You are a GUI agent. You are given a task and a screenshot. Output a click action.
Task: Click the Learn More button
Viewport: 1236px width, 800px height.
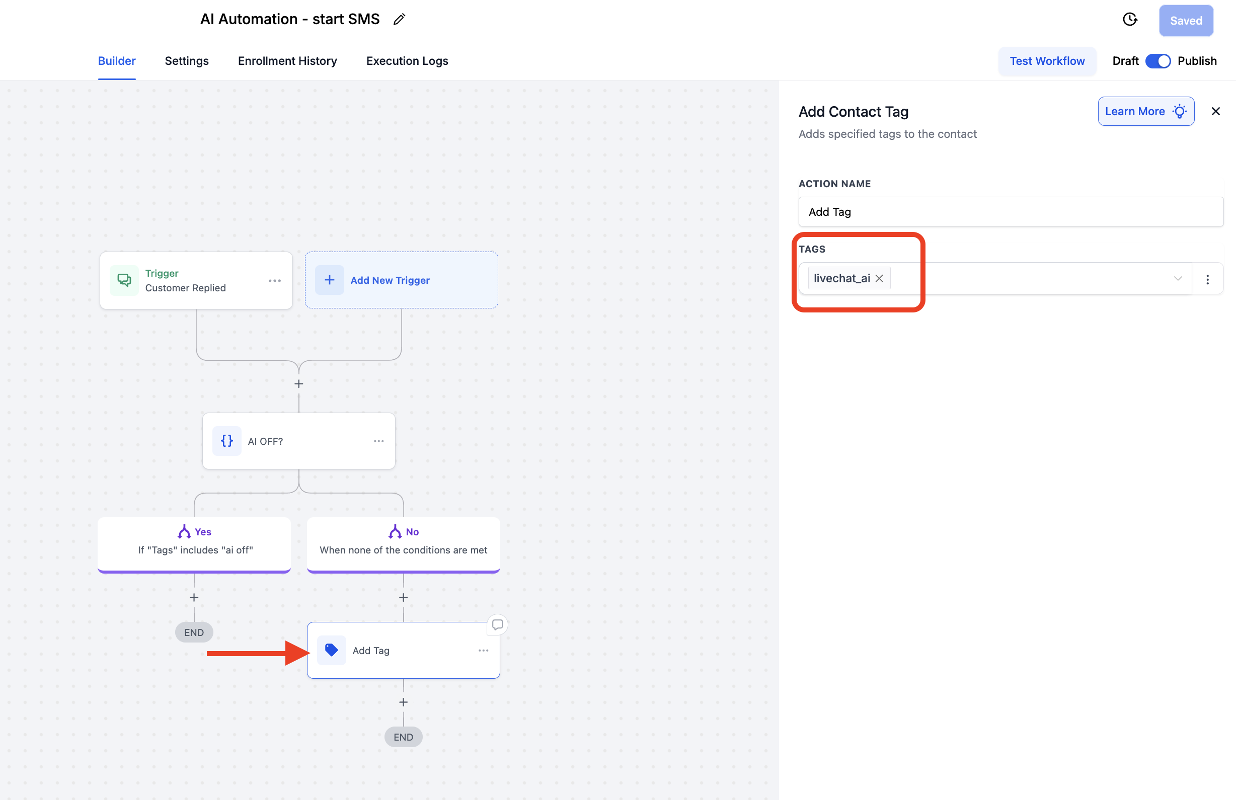pos(1145,111)
